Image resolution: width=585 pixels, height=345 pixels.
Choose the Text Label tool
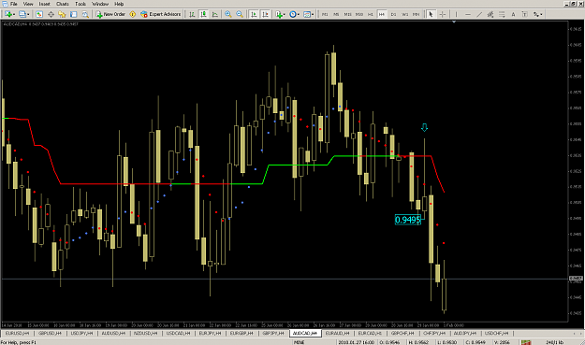[x=524, y=14]
